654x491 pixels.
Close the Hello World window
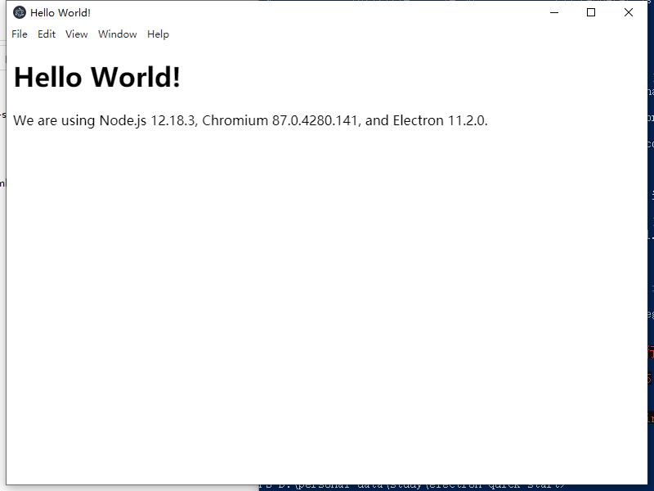[x=628, y=12]
